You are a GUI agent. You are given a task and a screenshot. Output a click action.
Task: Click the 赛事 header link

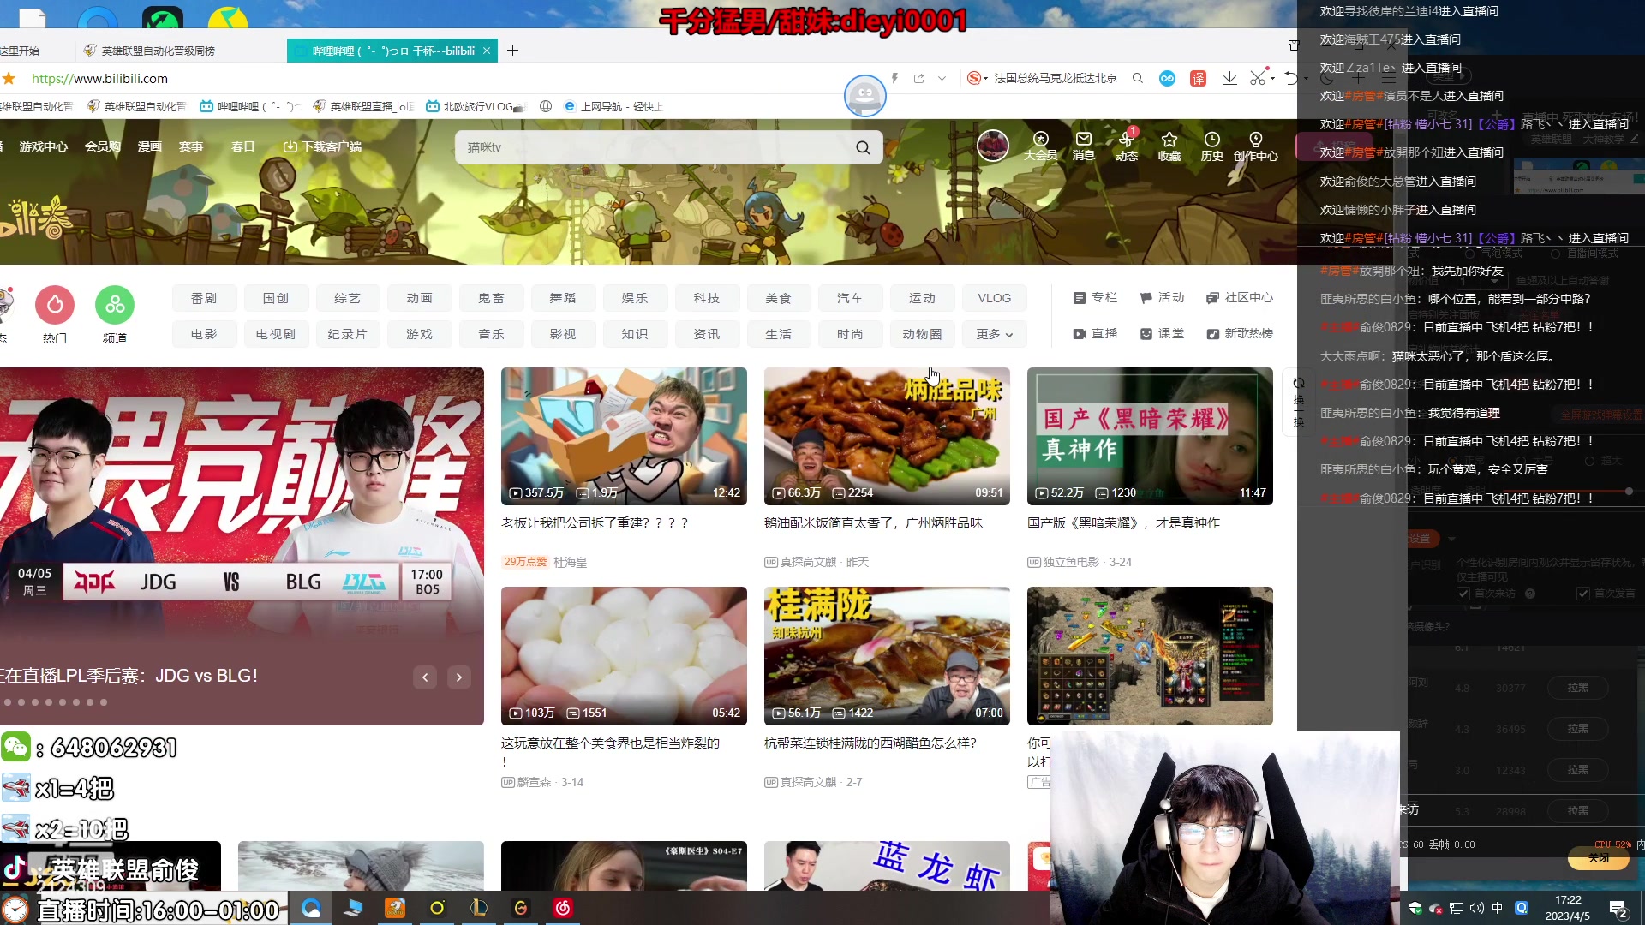click(190, 146)
